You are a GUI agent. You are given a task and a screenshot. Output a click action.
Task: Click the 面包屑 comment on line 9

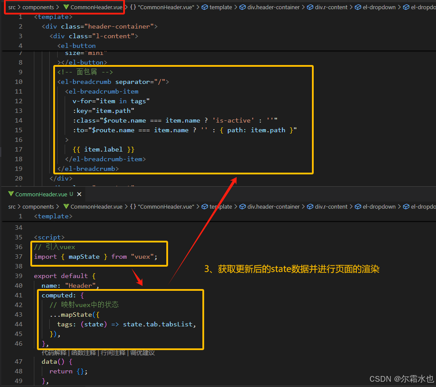coord(85,72)
